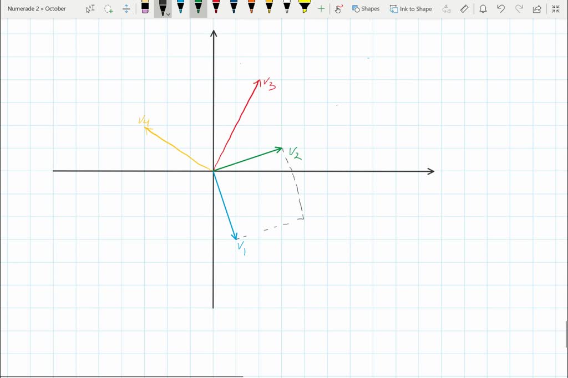Toggle the active black pen
This screenshot has width=568, height=378.
click(x=163, y=7)
